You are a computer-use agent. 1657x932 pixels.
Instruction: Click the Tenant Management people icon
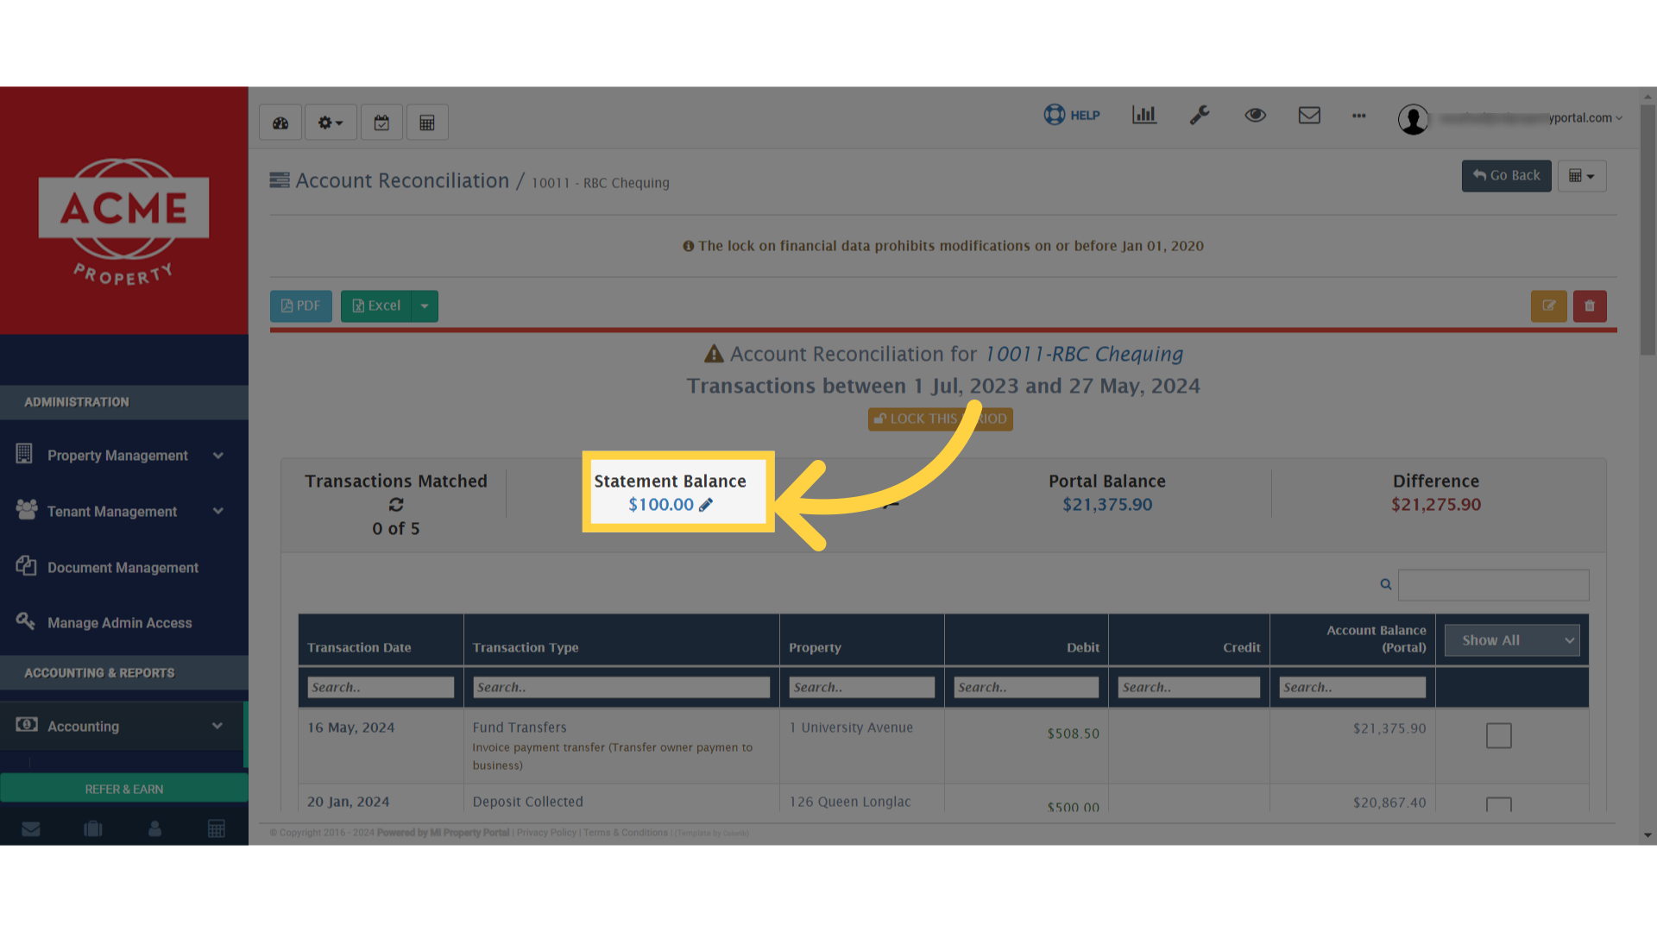[x=26, y=510]
